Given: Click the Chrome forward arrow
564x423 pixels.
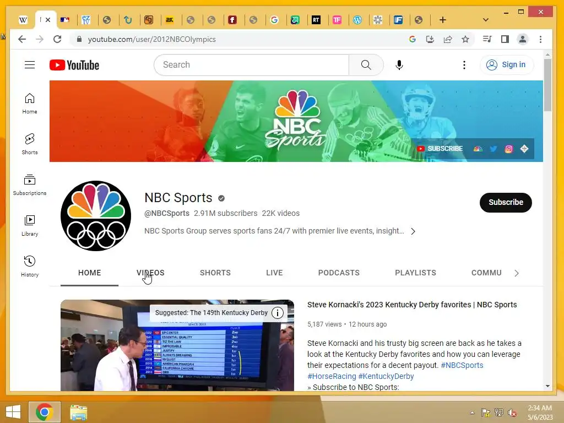Looking at the screenshot, I should (40, 39).
